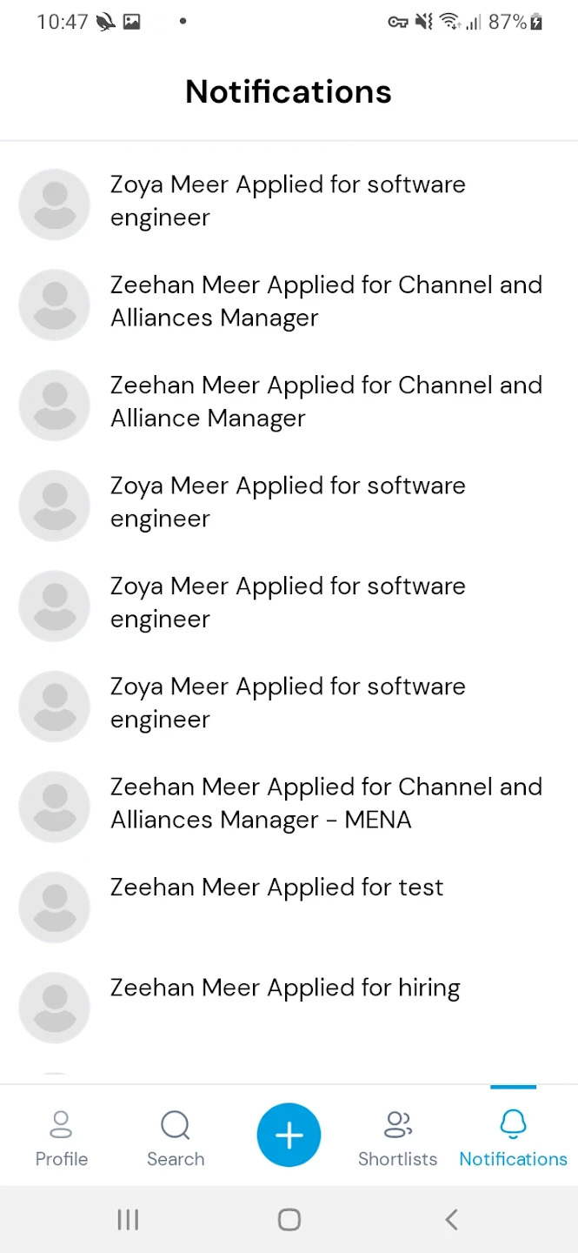Open Zeehan Meer Alliances Manager notification
The width and height of the screenshot is (578, 1253).
click(x=289, y=304)
